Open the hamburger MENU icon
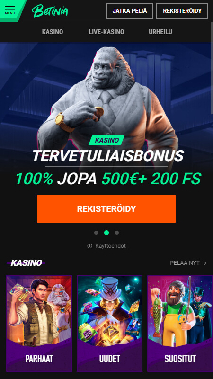 point(9,10)
